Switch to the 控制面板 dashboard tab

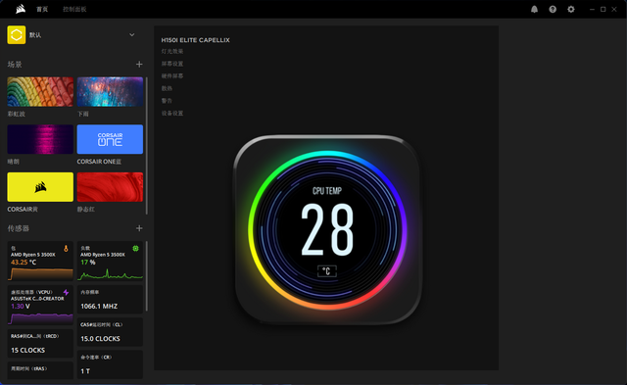click(74, 9)
